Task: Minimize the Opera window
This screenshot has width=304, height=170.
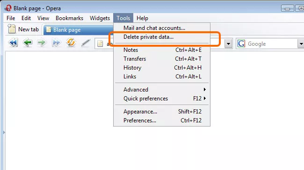Action: pyautogui.click(x=287, y=8)
